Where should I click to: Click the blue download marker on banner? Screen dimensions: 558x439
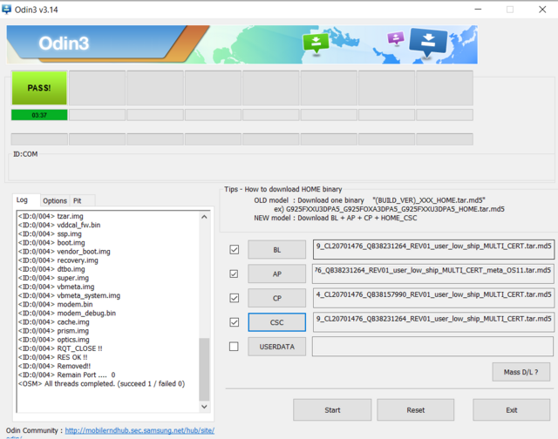pos(428,43)
